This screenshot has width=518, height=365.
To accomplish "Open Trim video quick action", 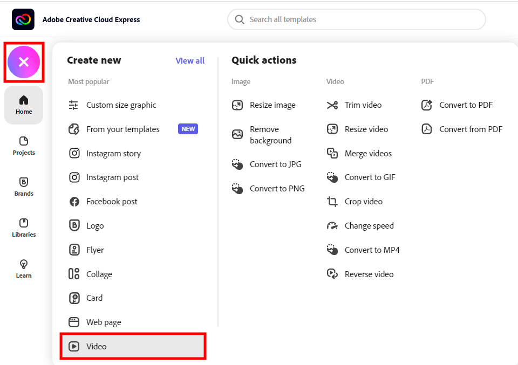I will pyautogui.click(x=363, y=105).
